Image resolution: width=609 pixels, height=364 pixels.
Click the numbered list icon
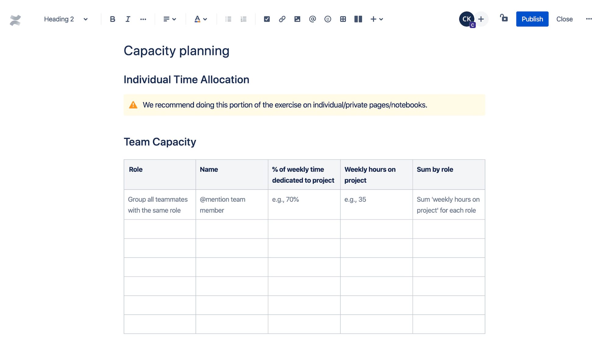244,19
